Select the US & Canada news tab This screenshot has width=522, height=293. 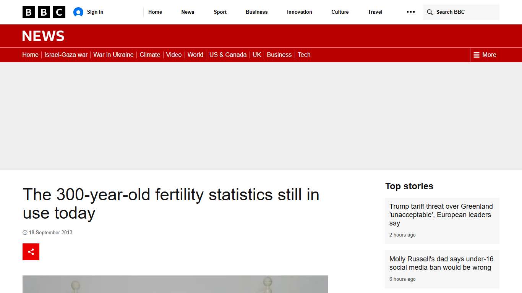[227, 55]
